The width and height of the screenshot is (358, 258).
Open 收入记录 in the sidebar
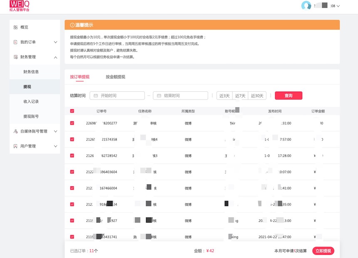pyautogui.click(x=31, y=101)
